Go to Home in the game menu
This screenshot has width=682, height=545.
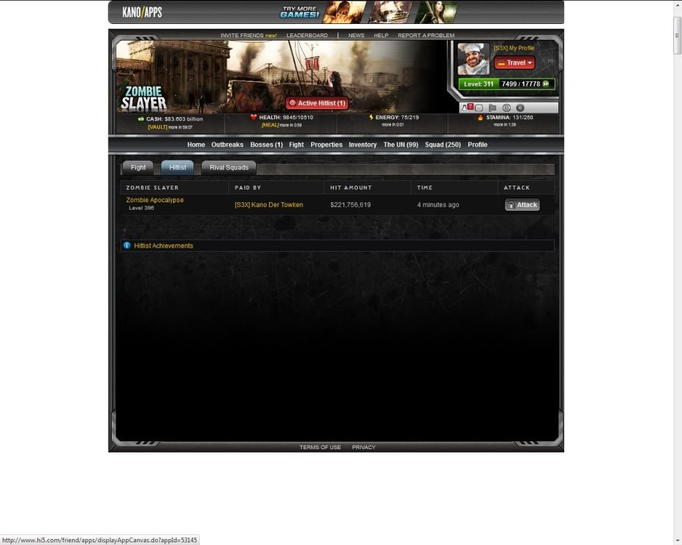196,144
